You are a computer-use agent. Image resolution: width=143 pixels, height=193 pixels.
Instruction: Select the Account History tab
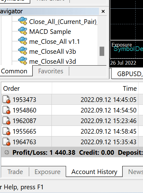tap(94, 172)
